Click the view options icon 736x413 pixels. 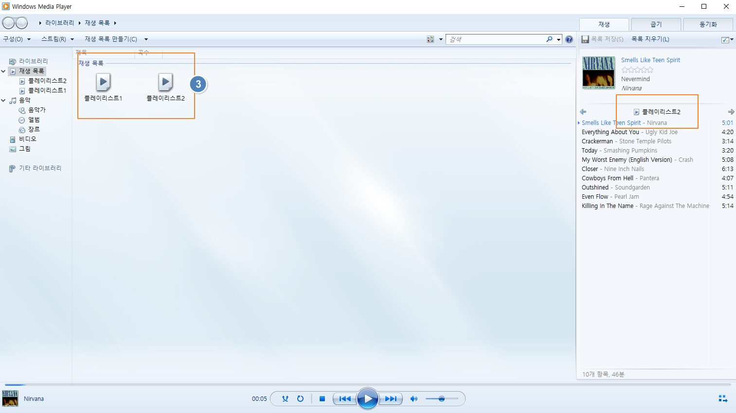[x=430, y=39]
